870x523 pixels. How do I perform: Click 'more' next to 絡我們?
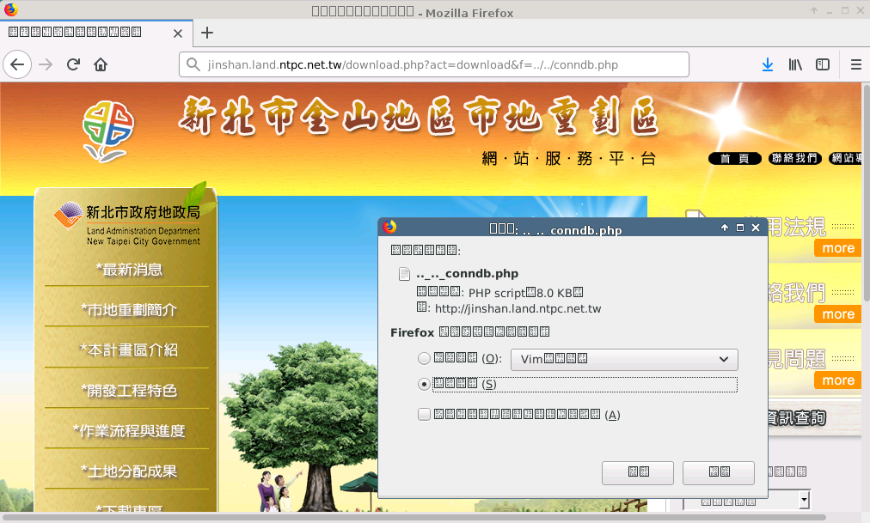(x=838, y=314)
